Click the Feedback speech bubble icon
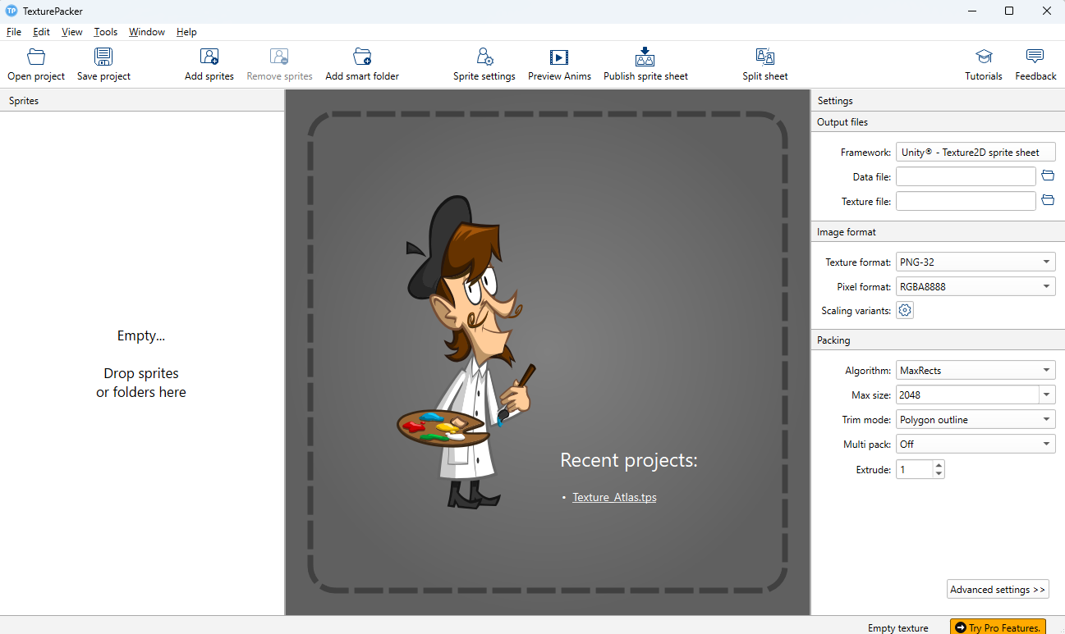Screen dimensions: 1065x634 [1035, 57]
